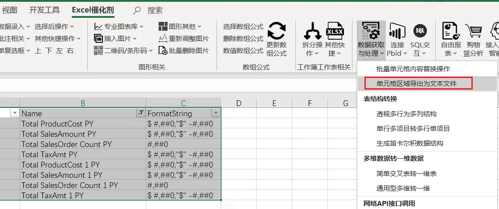Click the 自由报表 report icon

[450, 31]
